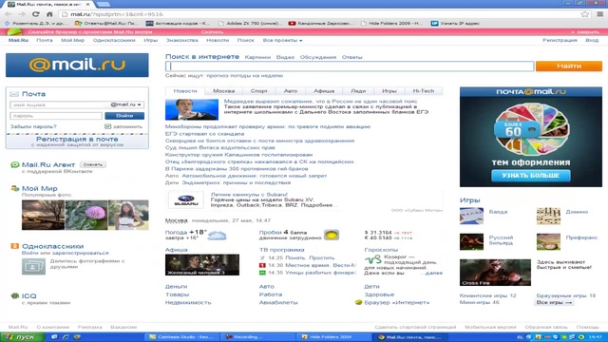Open the Авиабилеты link
The image size is (608, 342).
[278, 302]
